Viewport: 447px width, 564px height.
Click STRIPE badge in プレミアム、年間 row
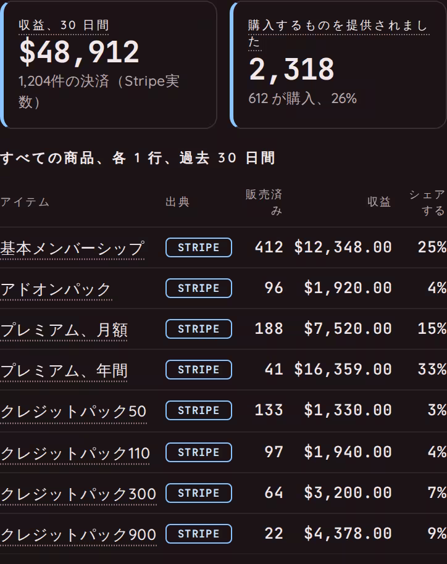click(x=199, y=370)
